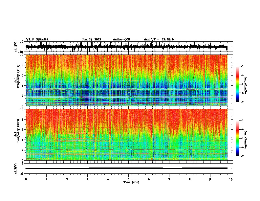Screen dimensions: 260x201
Task: Click time axis tick label "7"
Action: click(x=169, y=179)
